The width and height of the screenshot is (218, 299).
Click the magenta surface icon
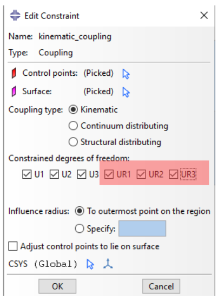click(x=14, y=92)
